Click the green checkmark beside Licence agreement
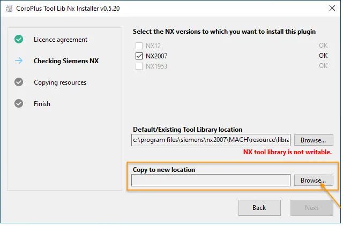 tap(19, 40)
